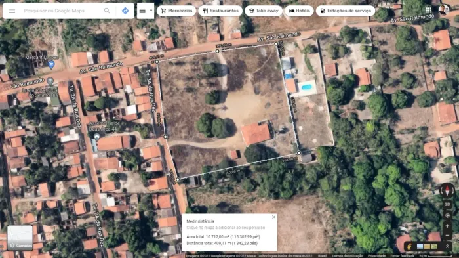Open the Termos de Utilização link
The width and height of the screenshot is (459, 258).
pyautogui.click(x=347, y=256)
